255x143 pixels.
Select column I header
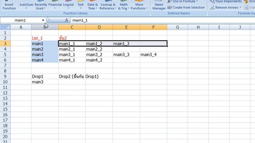pyautogui.click(x=219, y=27)
